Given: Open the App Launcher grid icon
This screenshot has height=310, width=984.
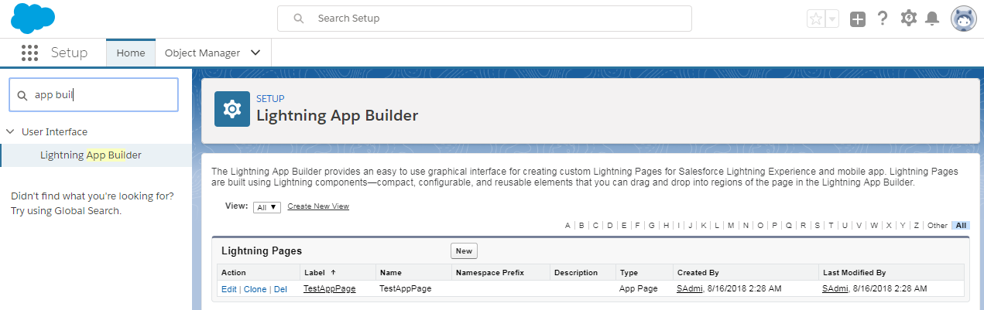Looking at the screenshot, I should click(29, 53).
